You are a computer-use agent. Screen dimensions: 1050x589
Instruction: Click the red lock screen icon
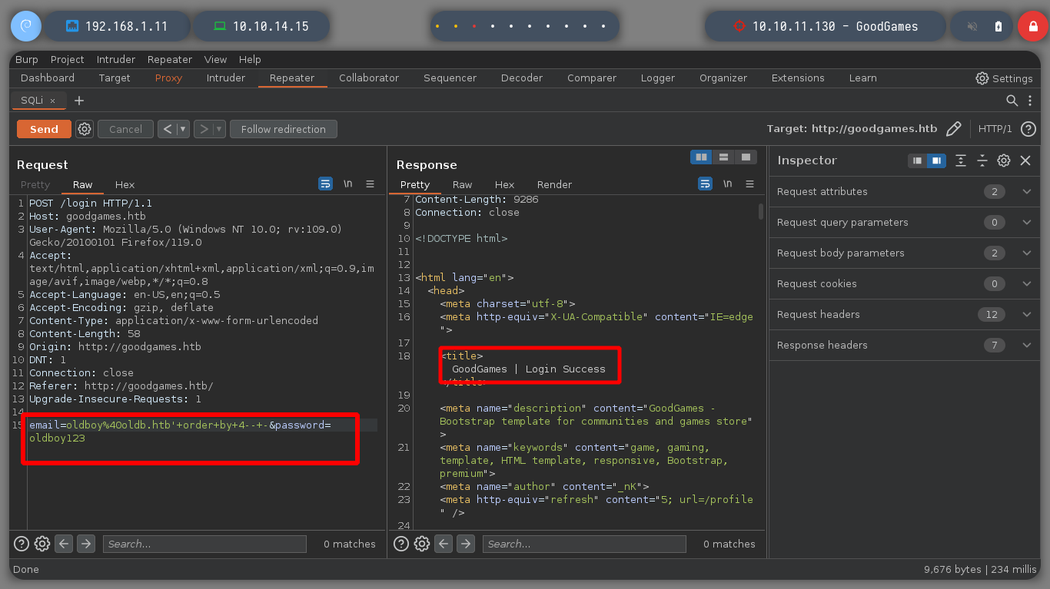click(1032, 26)
